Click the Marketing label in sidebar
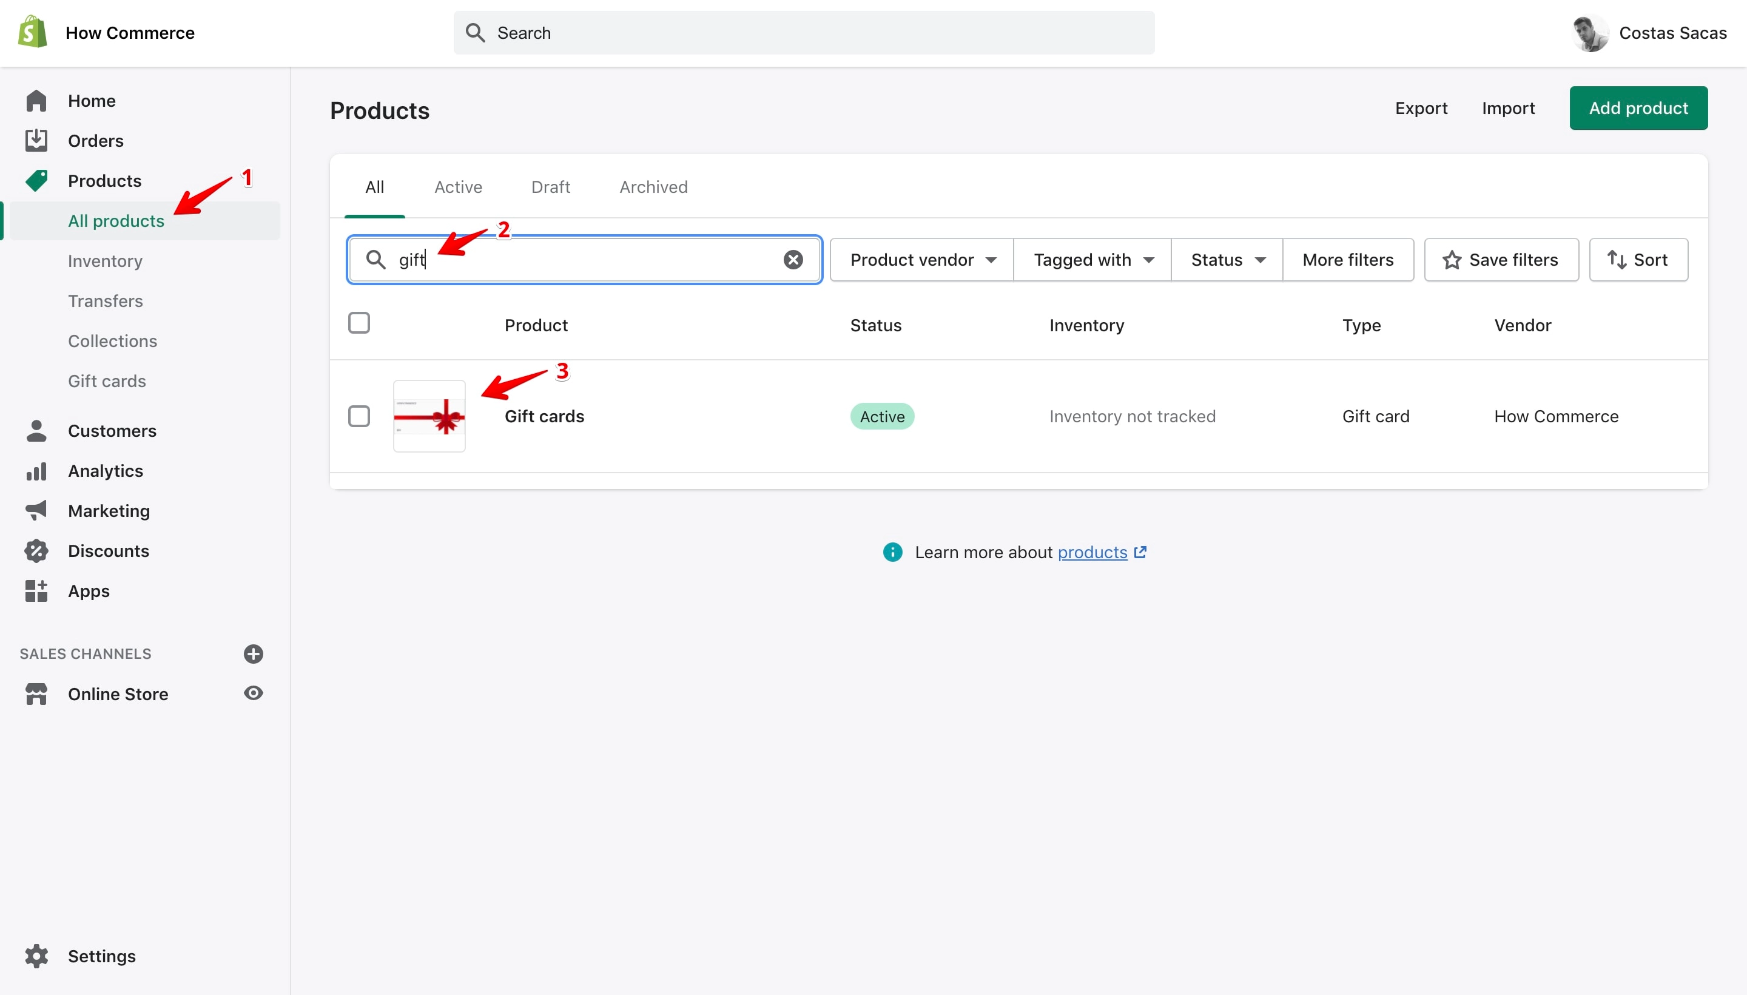The image size is (1747, 995). click(x=109, y=510)
